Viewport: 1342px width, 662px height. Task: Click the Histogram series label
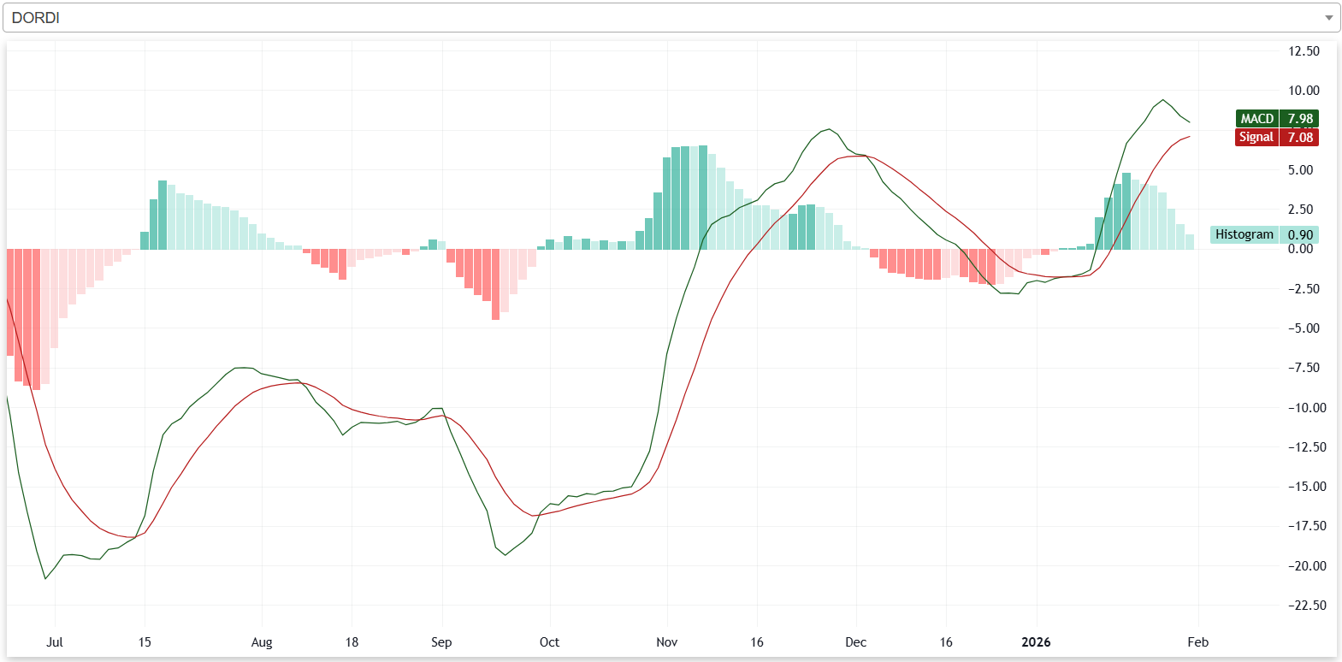point(1244,234)
